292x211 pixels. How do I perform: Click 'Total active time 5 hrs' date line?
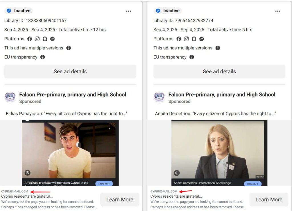203,30
